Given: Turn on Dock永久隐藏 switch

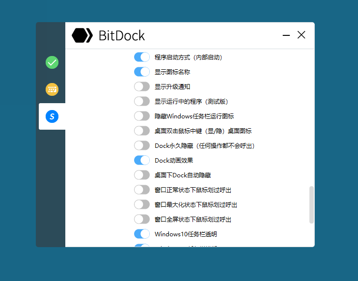Looking at the screenshot, I should point(142,145).
